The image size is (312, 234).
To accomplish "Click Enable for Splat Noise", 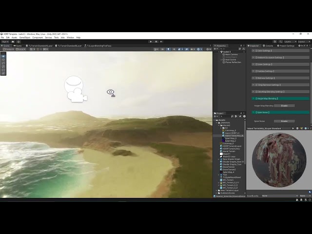I will click(284, 121).
